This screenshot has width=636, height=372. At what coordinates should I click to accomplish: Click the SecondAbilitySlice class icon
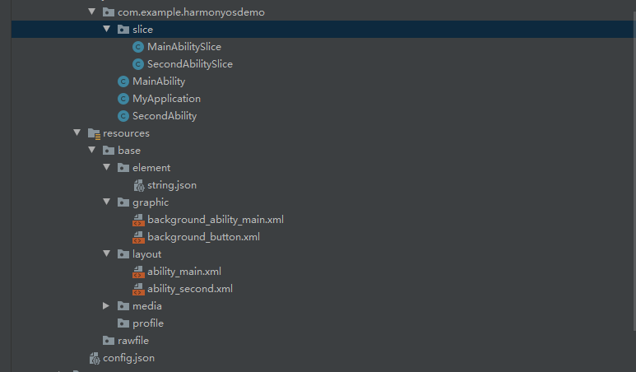(138, 64)
